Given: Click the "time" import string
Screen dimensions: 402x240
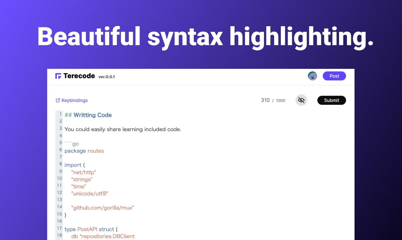Looking at the screenshot, I should [x=79, y=187].
